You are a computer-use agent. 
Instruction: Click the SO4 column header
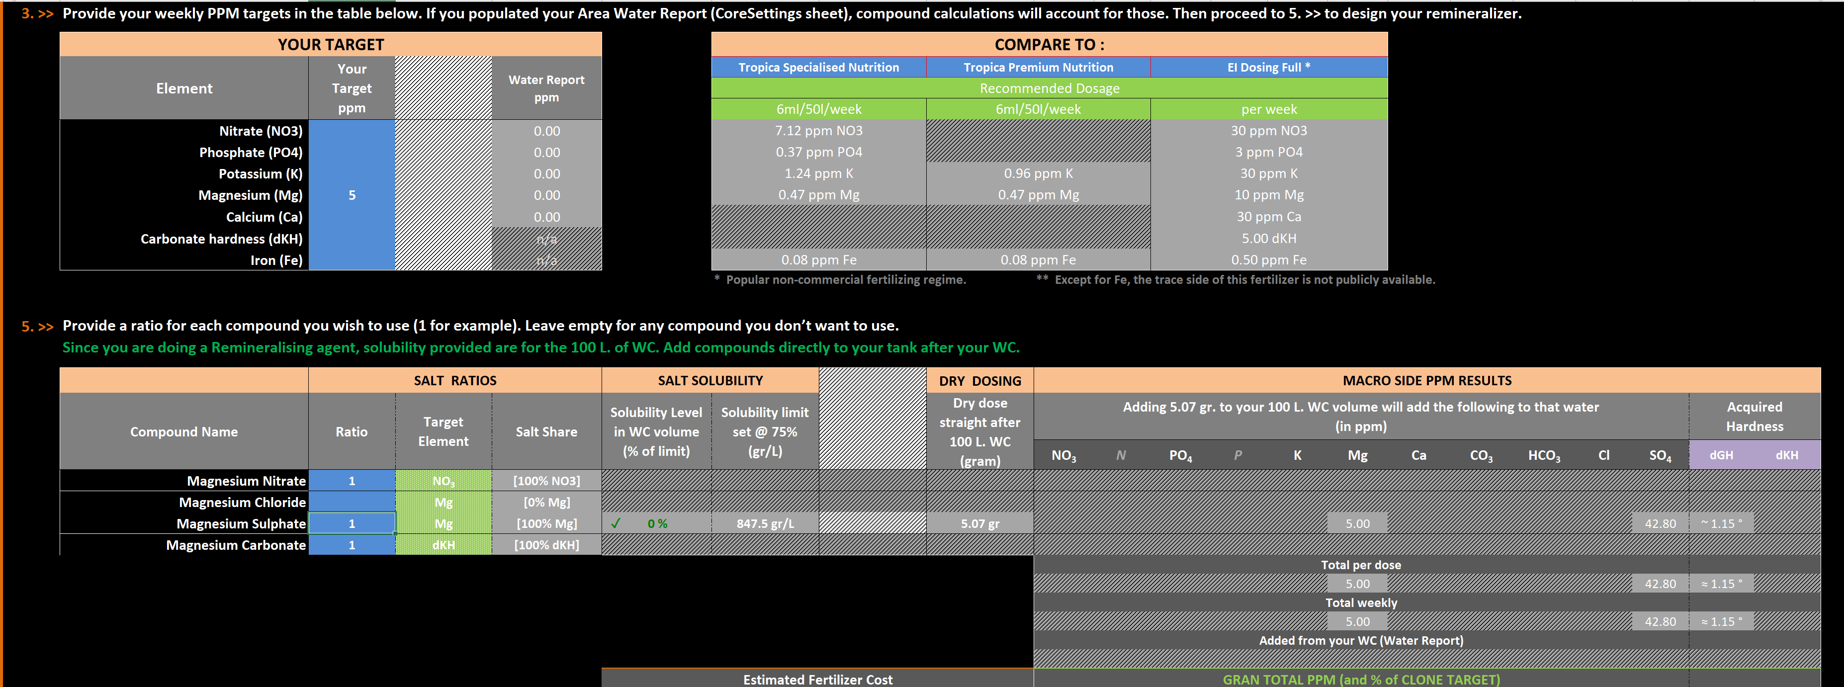(x=1660, y=455)
